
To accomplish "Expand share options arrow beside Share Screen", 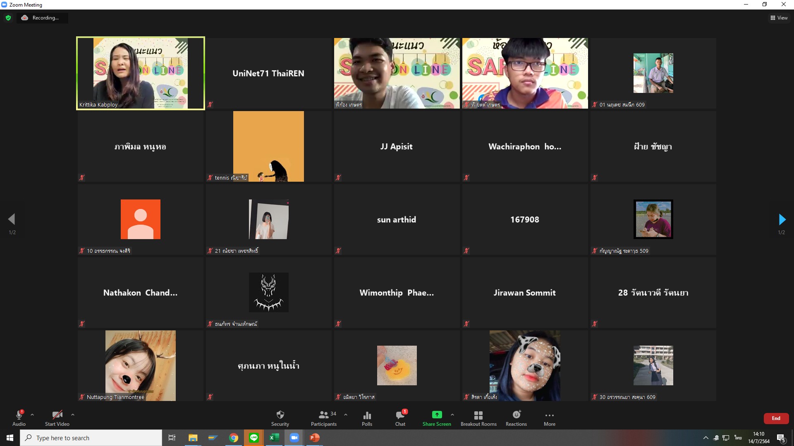I will pos(452,415).
